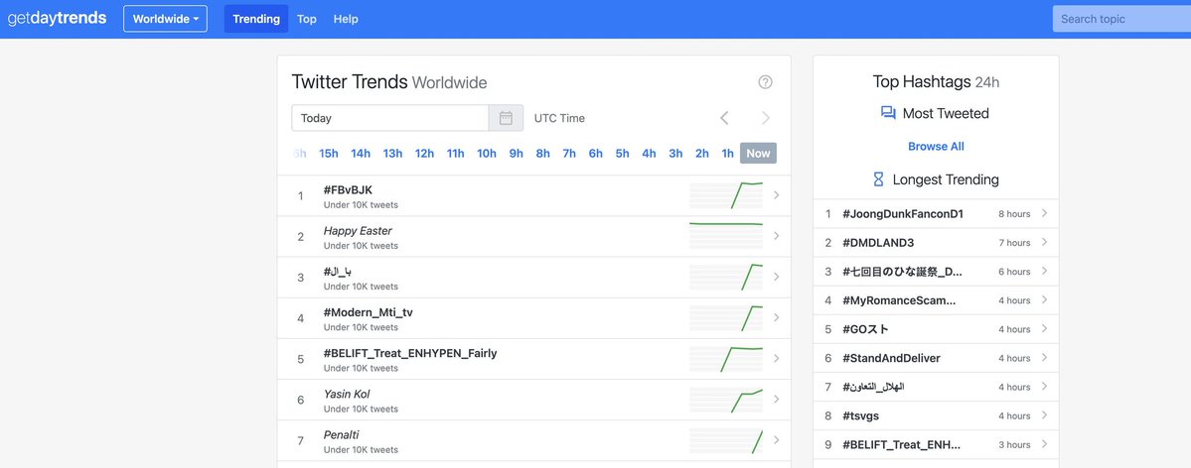Open #StandAndDeliver hashtag
The image size is (1191, 468).
click(891, 358)
